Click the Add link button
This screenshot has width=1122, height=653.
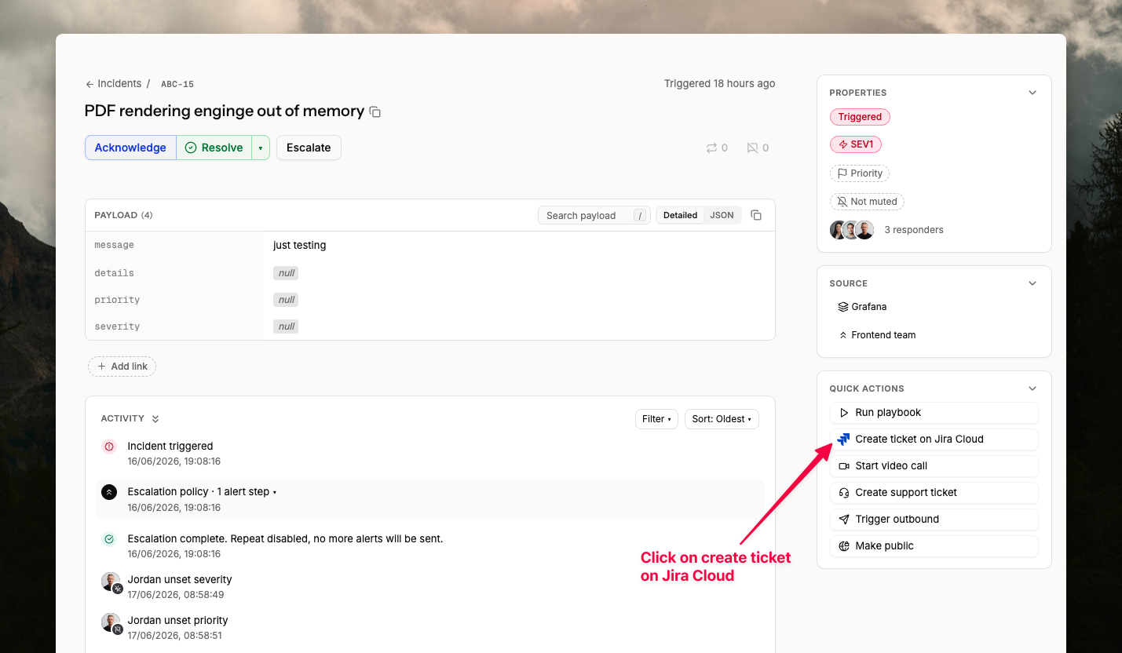tap(122, 367)
